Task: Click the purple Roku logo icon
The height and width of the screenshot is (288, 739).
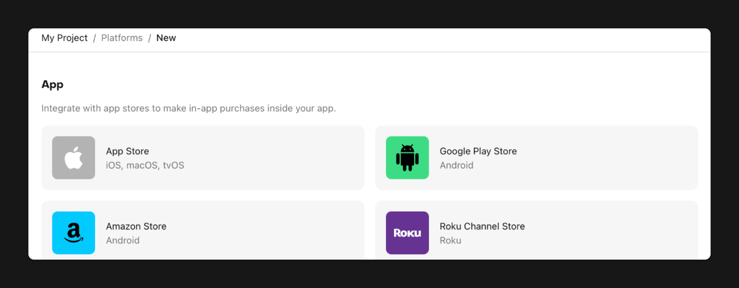Action: [407, 233]
